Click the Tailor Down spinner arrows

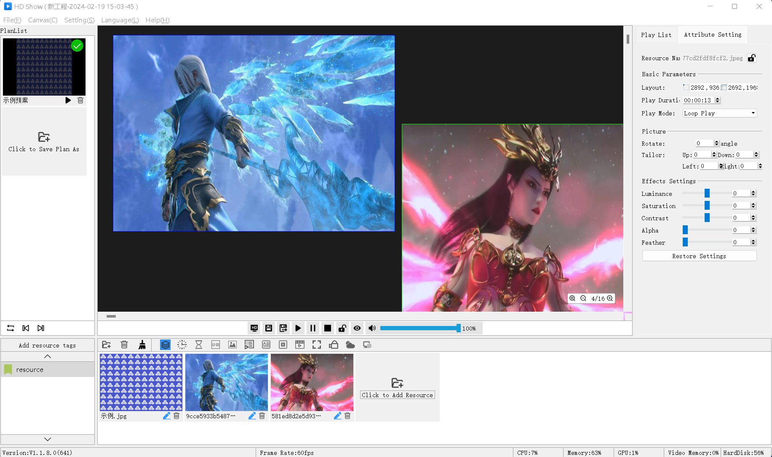point(756,155)
